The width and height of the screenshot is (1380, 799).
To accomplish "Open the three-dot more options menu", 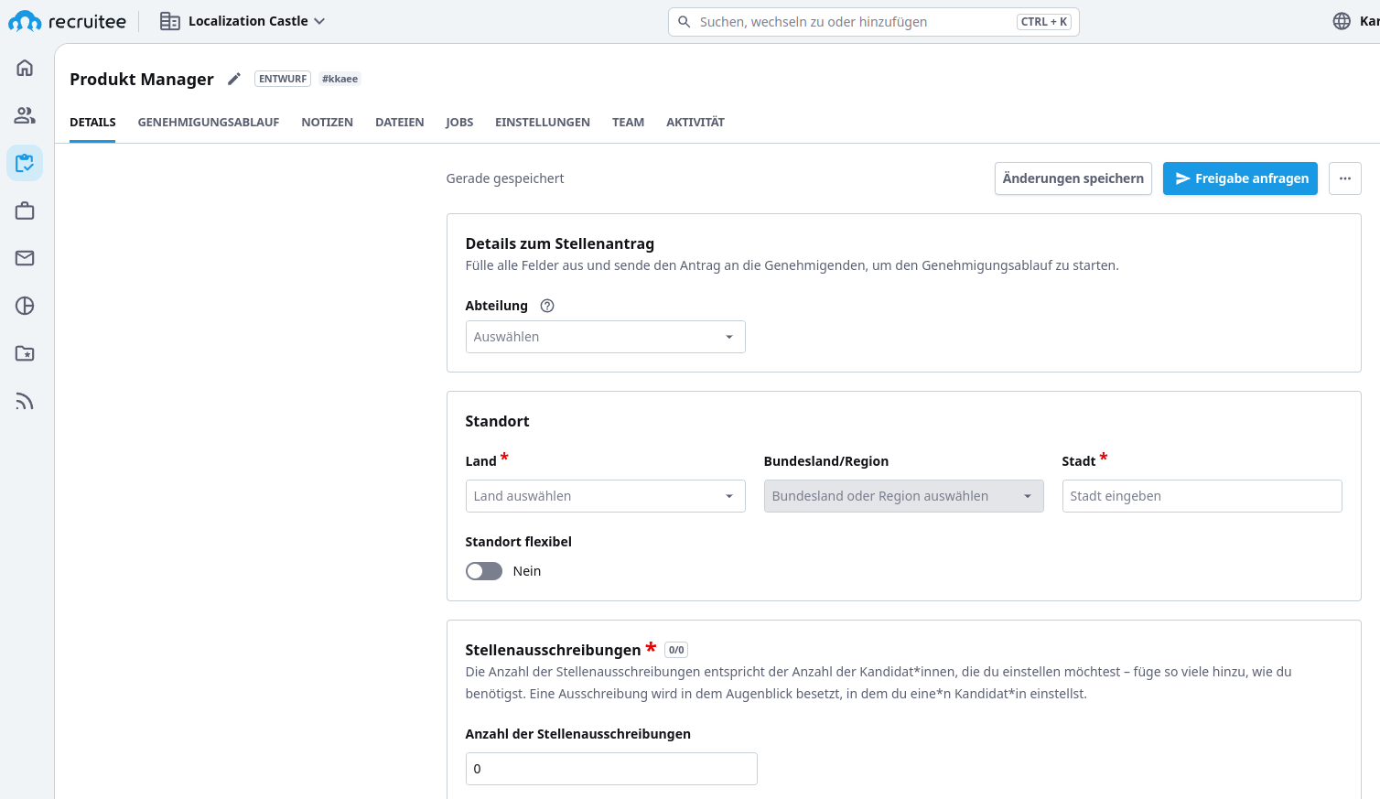I will [x=1345, y=178].
